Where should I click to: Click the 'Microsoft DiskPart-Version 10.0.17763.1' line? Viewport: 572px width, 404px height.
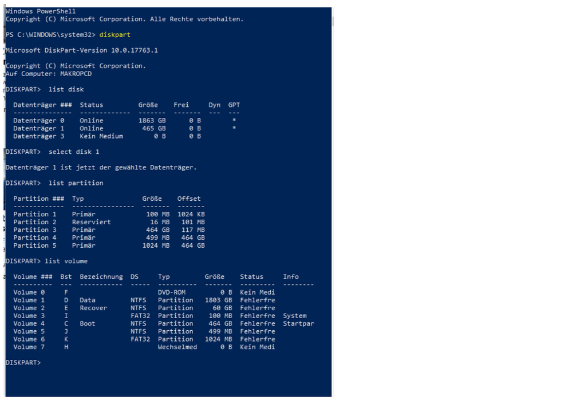pos(82,50)
